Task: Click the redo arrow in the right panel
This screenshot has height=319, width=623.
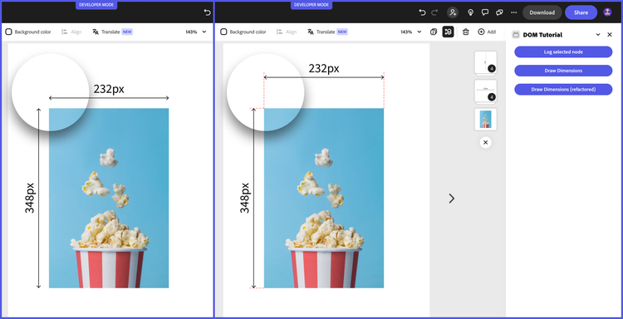Action: (434, 12)
